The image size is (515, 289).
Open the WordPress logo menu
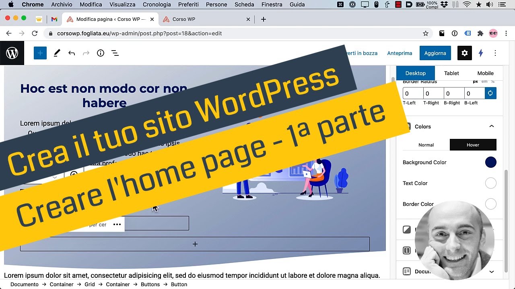click(x=12, y=53)
